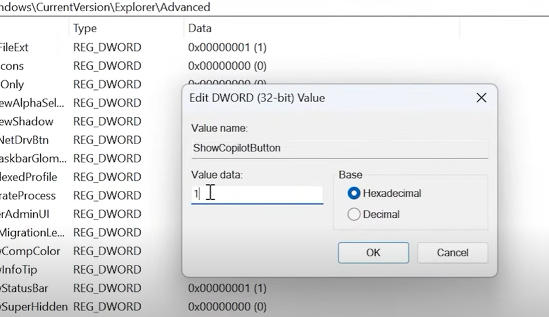Select the StatusBar registry entry

[24, 288]
